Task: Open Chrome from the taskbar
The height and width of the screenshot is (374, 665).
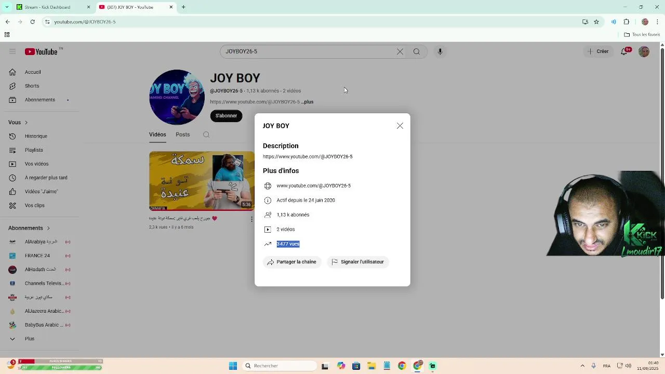Action: 402,366
